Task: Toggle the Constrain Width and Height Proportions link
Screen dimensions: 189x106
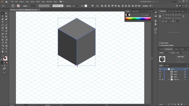Action: point(183,16)
